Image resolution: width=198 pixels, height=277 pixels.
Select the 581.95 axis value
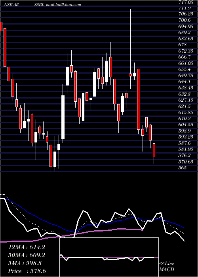coord(187,149)
